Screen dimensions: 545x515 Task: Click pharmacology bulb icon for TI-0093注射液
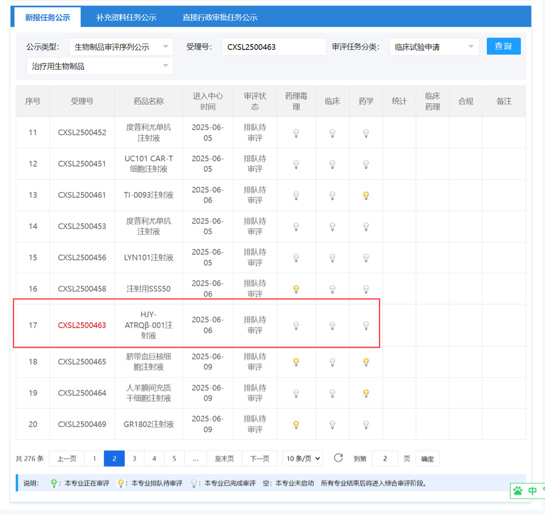296,196
